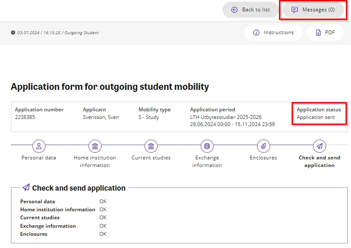This screenshot has width=351, height=248.
Task: Click the Personal data step person icon
Action: click(x=39, y=146)
